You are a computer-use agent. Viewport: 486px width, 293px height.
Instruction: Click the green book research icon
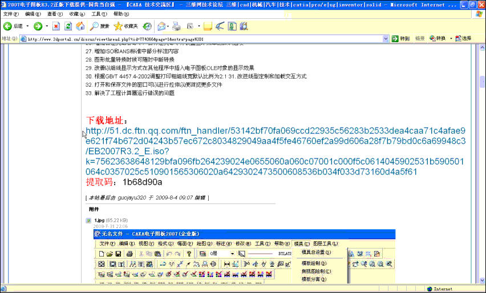tap(232, 26)
